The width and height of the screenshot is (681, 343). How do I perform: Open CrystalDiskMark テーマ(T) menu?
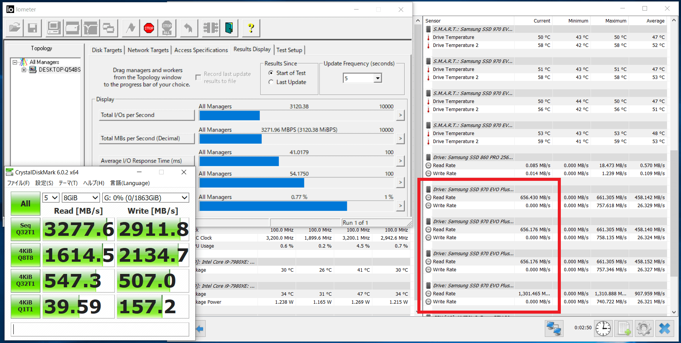68,183
